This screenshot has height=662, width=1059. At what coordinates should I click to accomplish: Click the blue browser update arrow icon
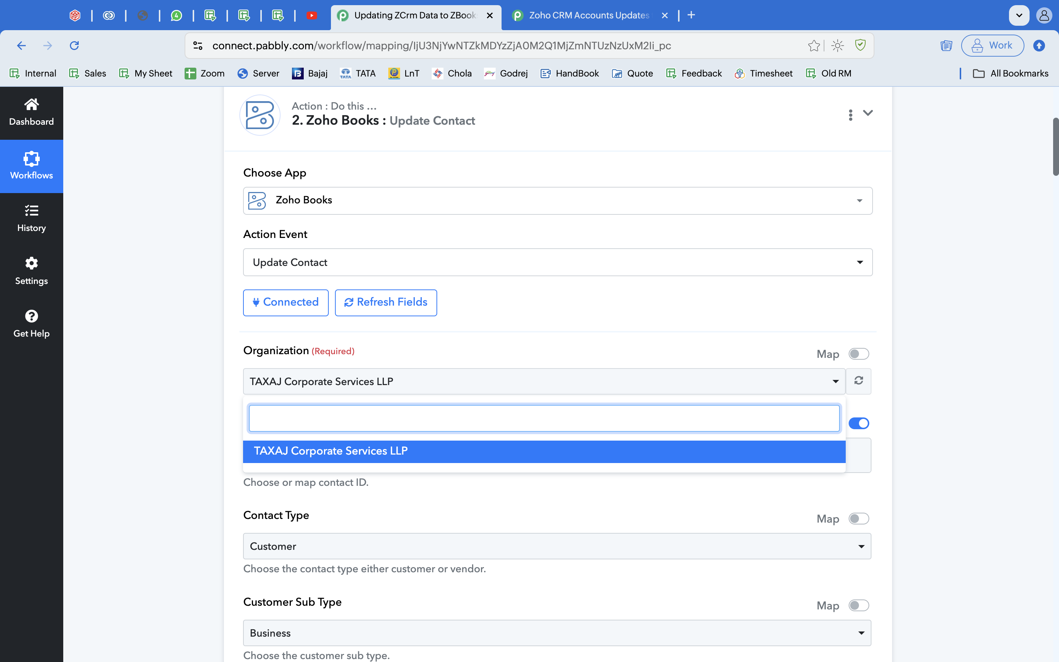point(1039,45)
